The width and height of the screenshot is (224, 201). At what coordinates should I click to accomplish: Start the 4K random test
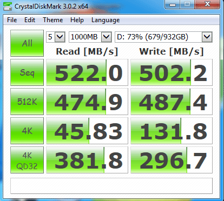(x=27, y=131)
